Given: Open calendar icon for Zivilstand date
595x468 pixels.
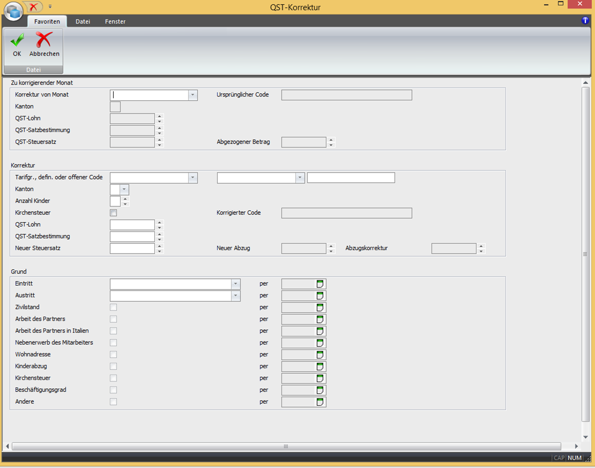Looking at the screenshot, I should pos(320,308).
